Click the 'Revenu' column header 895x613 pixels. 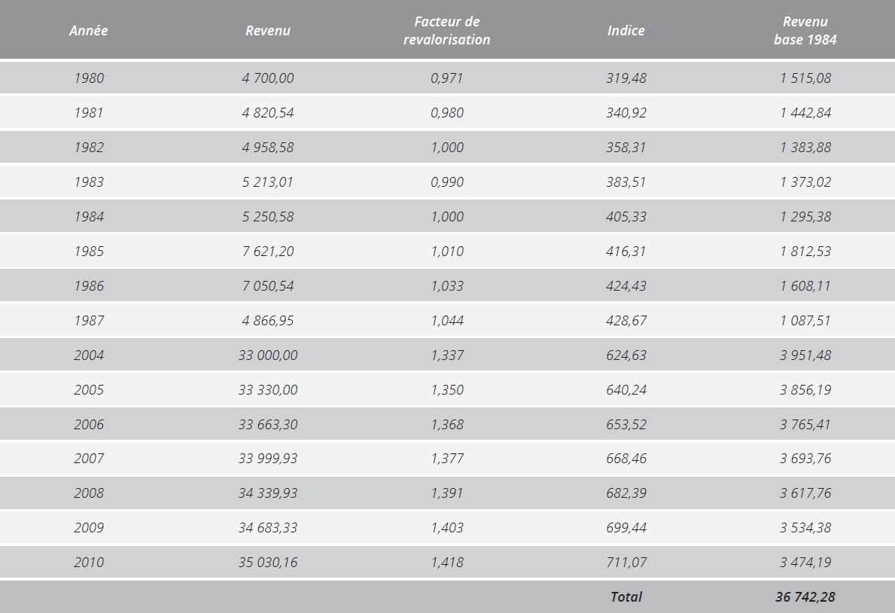[x=268, y=30]
